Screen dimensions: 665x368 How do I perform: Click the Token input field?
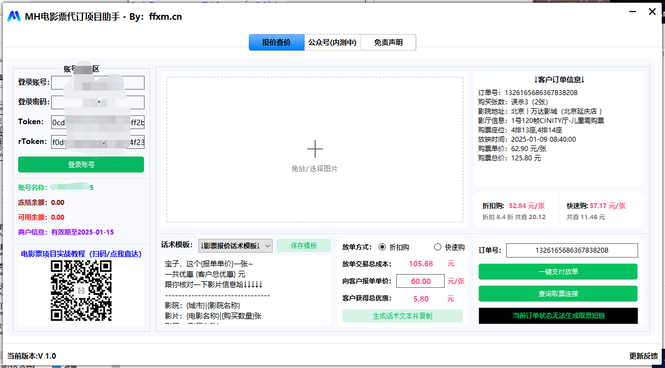[x=97, y=121]
